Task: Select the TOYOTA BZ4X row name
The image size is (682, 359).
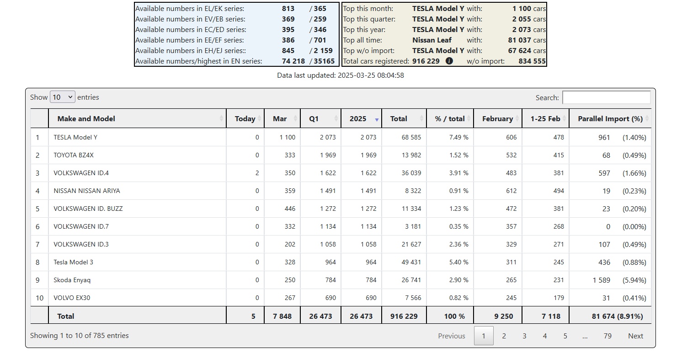Action: [x=74, y=155]
